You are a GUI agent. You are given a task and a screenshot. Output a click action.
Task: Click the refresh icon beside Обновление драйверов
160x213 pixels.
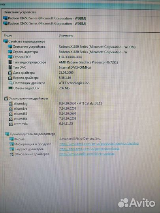(12, 154)
